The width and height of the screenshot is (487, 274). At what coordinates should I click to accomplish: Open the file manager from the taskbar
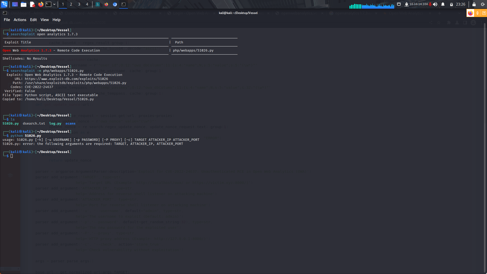point(24,4)
